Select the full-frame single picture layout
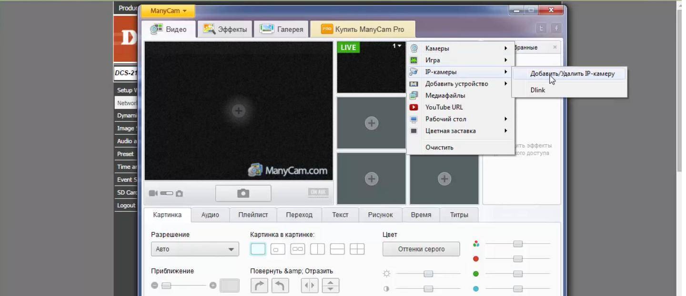 [258, 249]
